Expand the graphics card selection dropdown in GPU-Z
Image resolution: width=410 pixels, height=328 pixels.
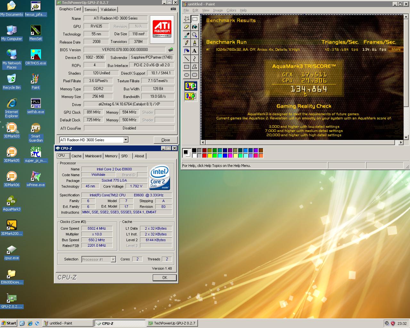126,140
